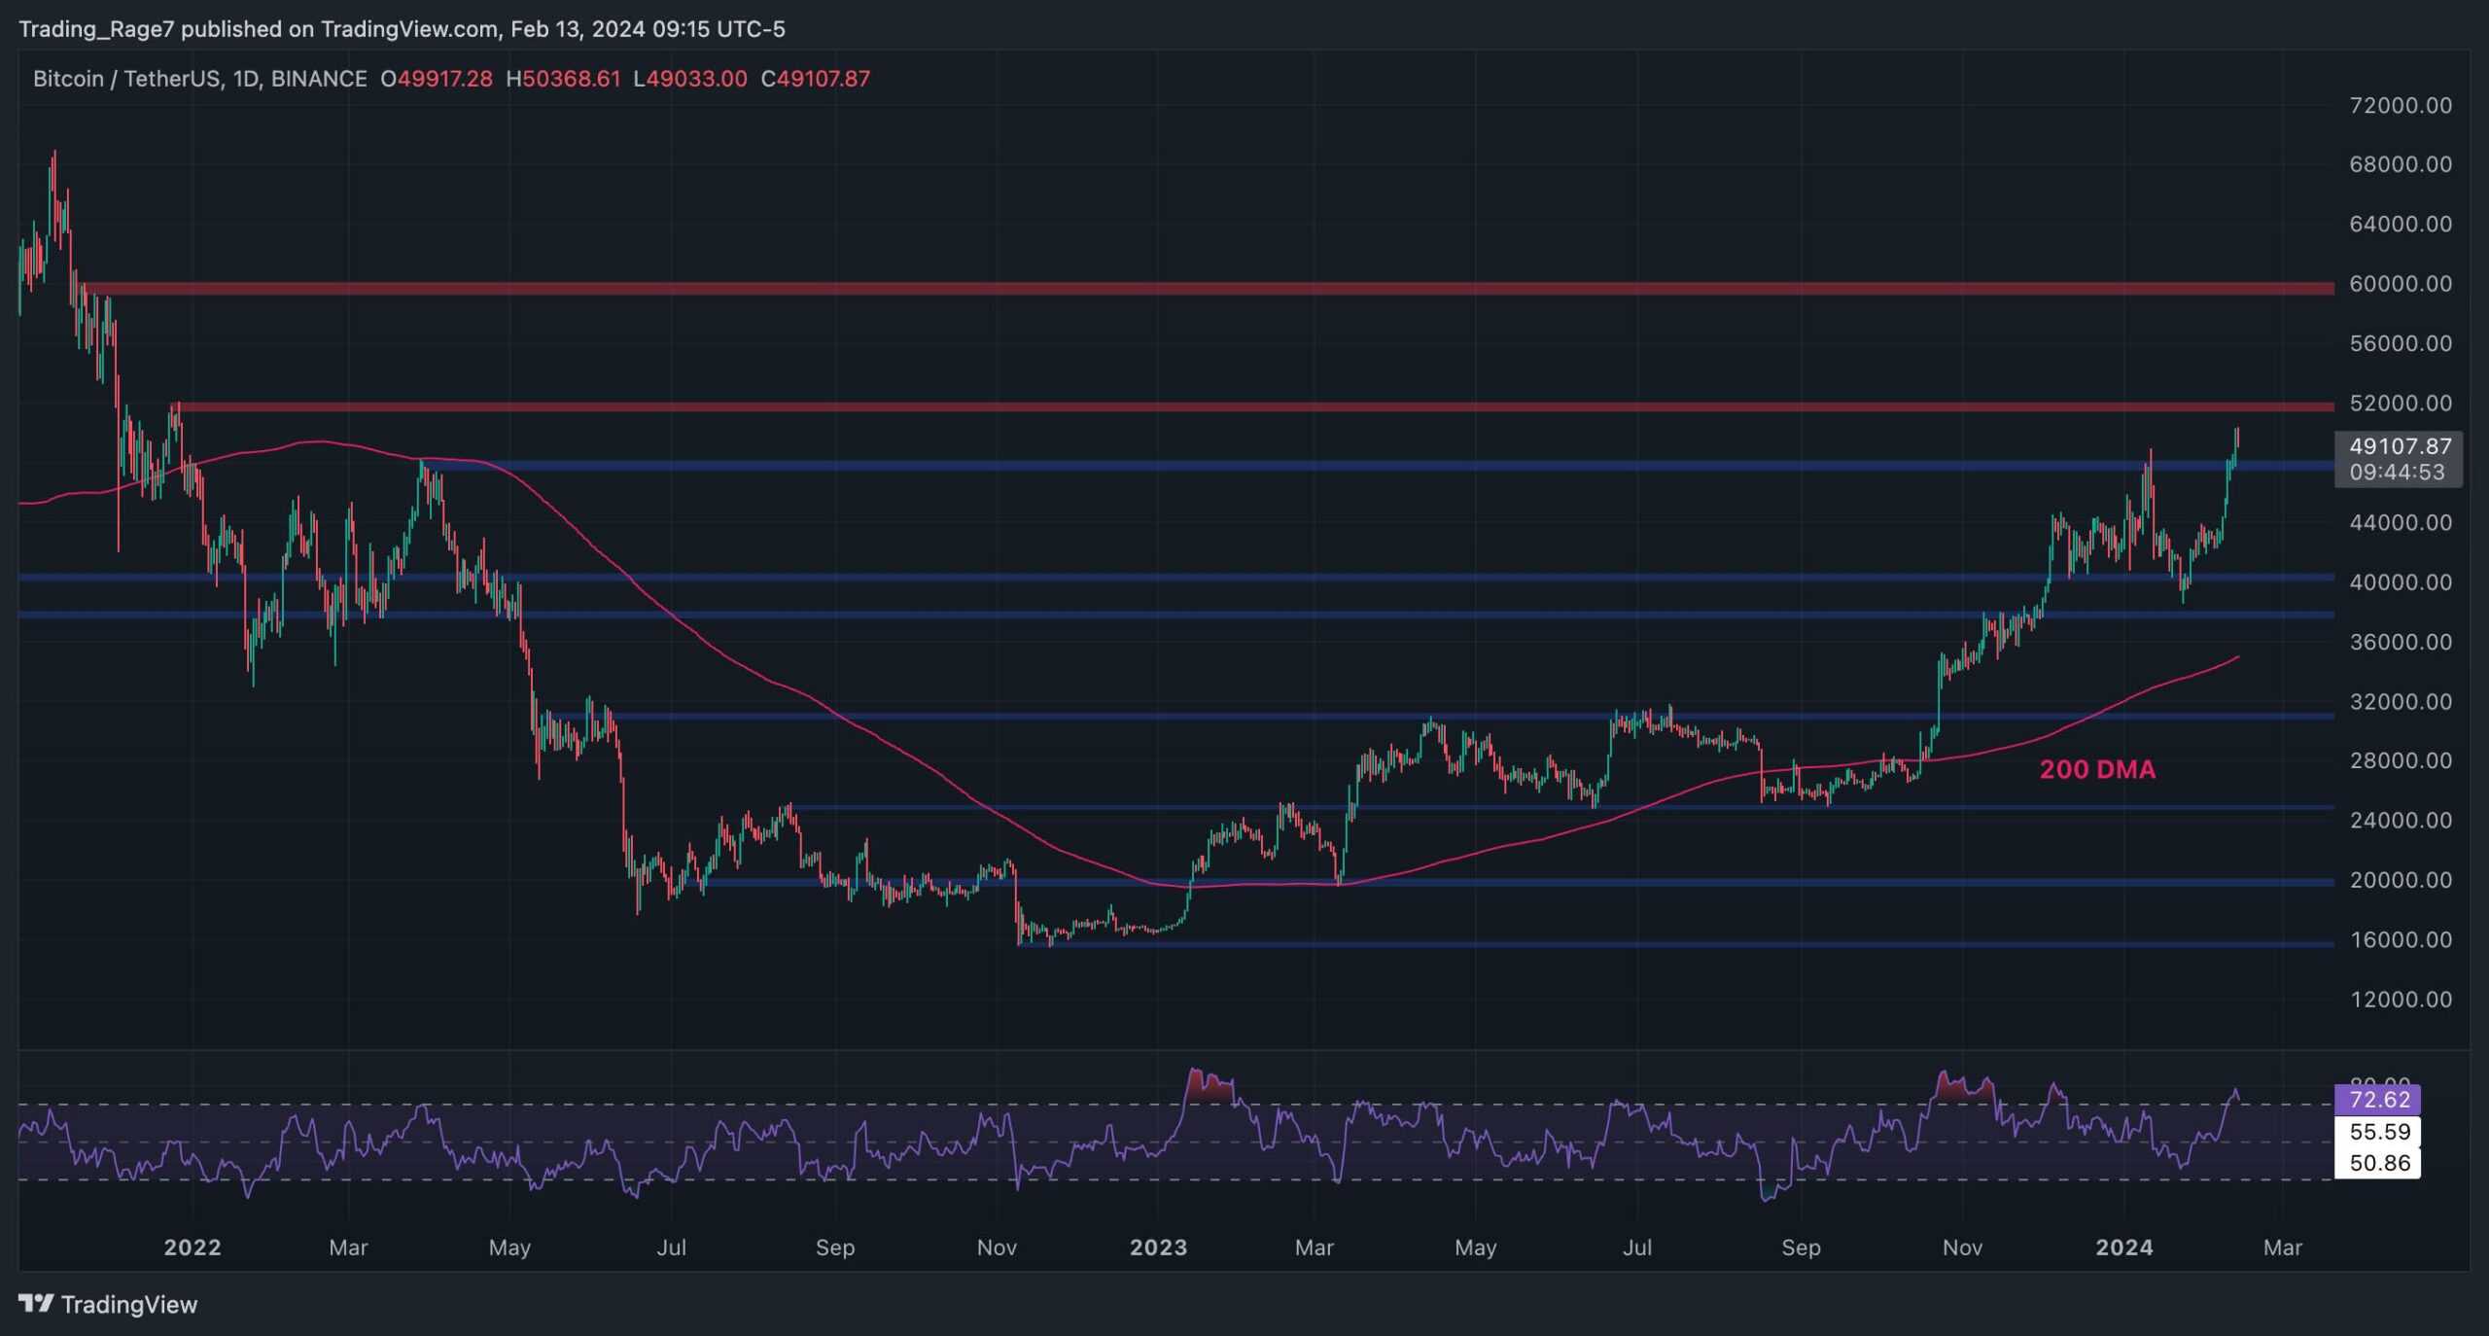Click the open value O49917.28
Viewport: 2489px width, 1336px height.
(x=437, y=79)
